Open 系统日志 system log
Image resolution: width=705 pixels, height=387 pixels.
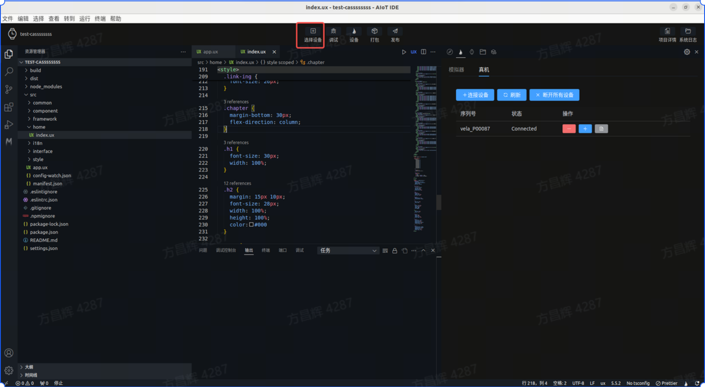[688, 34]
